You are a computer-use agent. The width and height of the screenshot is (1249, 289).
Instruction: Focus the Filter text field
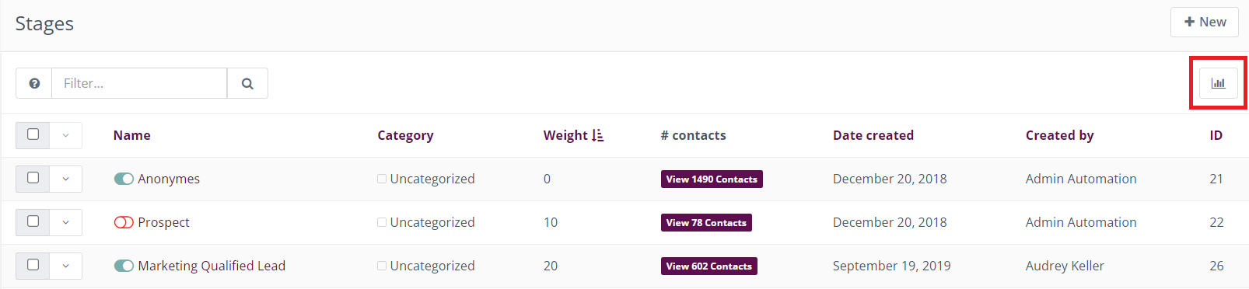pos(139,83)
